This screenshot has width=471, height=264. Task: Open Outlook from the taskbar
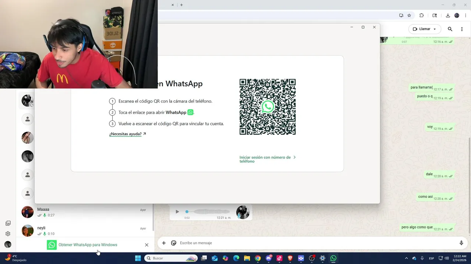(215, 258)
